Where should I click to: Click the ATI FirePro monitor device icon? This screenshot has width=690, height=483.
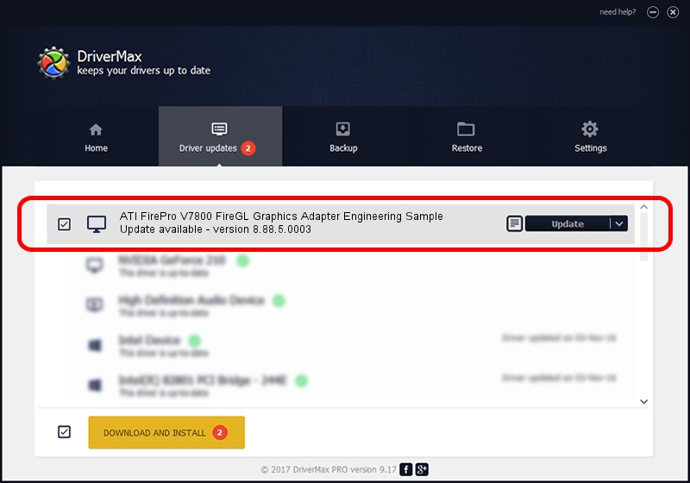coord(97,224)
